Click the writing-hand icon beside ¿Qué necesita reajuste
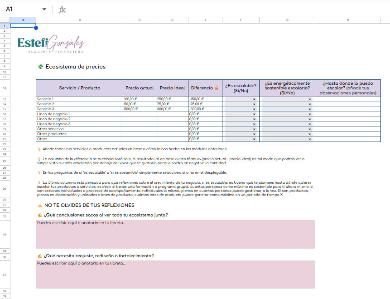Image resolution: width=390 pixels, height=299 pixels. (x=40, y=256)
